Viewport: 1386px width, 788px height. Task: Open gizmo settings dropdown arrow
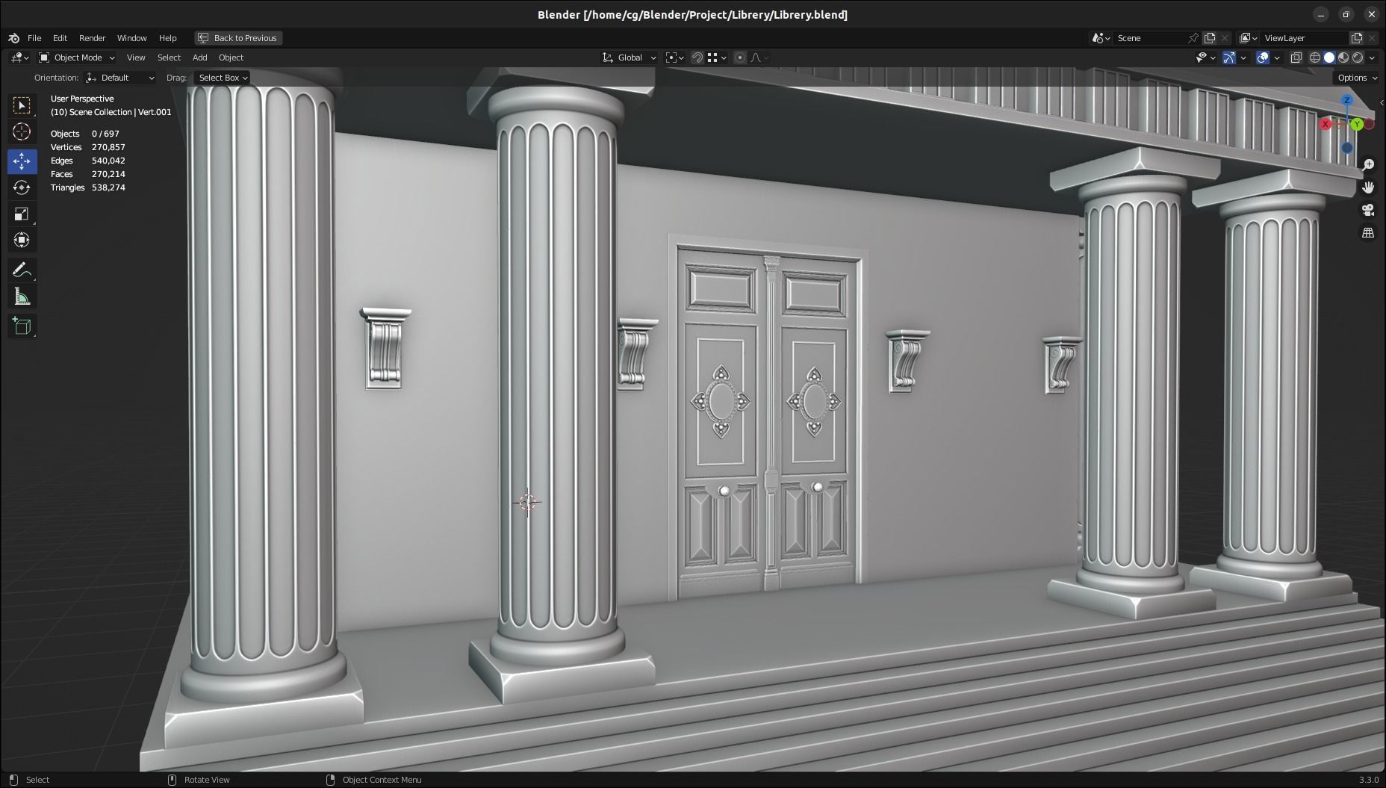[1243, 58]
